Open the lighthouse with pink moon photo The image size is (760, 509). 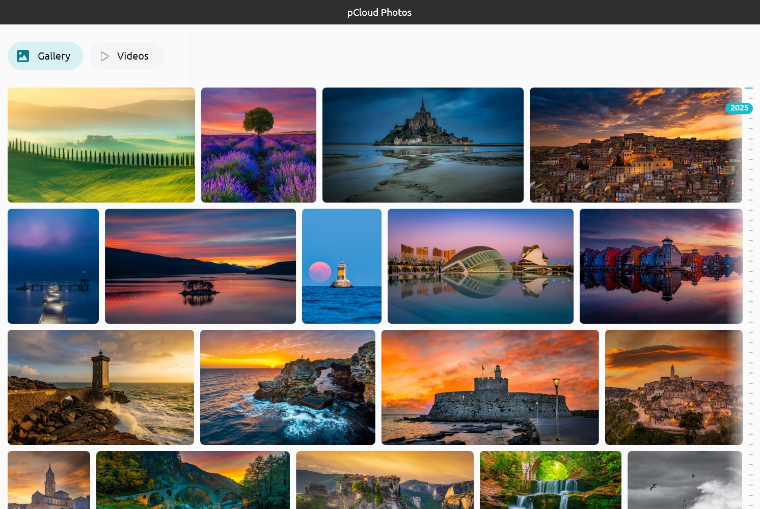pyautogui.click(x=342, y=266)
